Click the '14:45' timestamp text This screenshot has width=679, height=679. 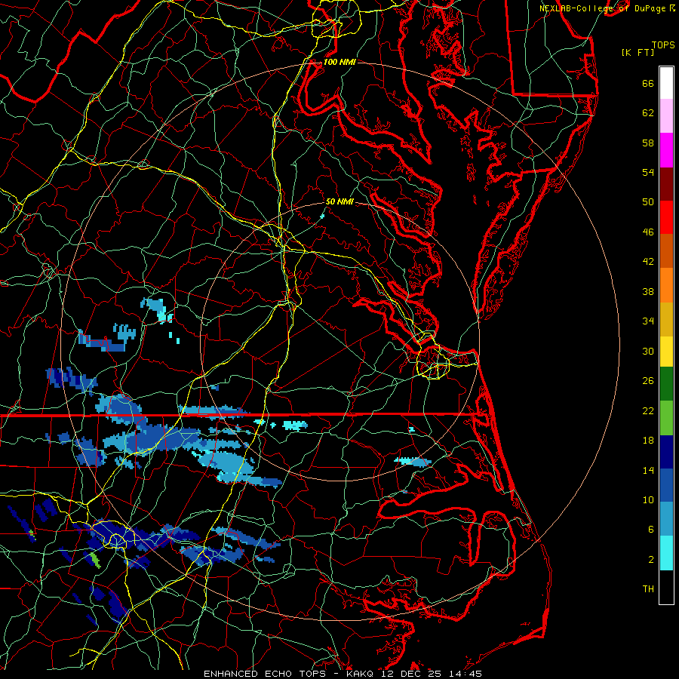coord(464,674)
